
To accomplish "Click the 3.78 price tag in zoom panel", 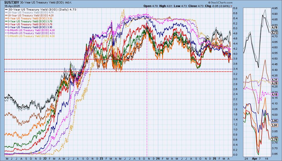I will 274,140.
